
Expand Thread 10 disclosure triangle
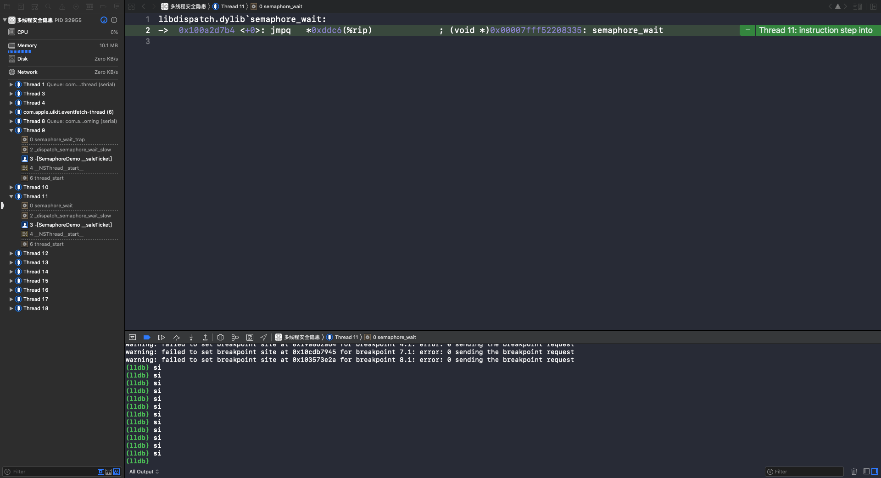click(11, 187)
